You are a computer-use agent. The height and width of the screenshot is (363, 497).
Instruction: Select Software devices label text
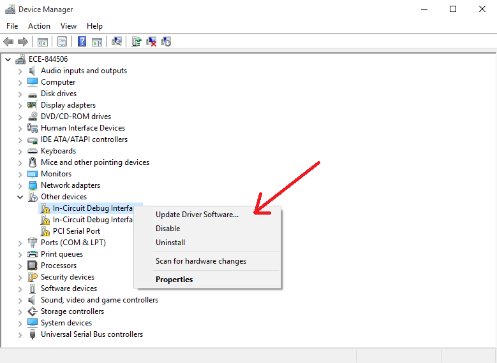click(x=69, y=288)
